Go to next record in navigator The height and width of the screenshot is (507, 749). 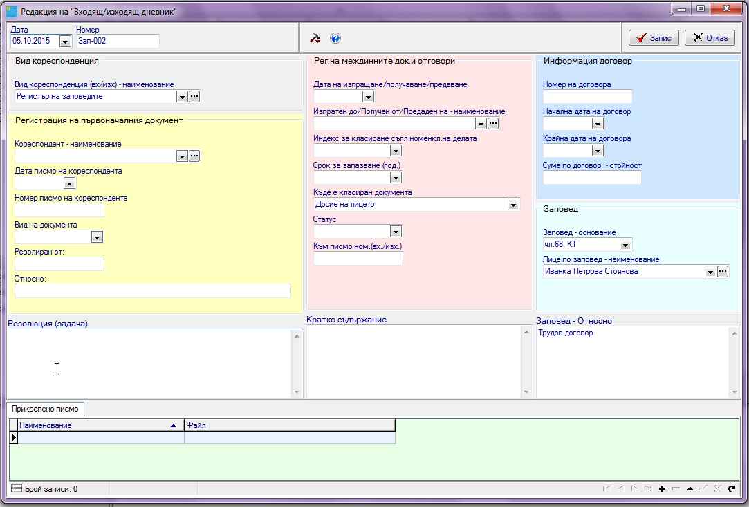coord(634,488)
